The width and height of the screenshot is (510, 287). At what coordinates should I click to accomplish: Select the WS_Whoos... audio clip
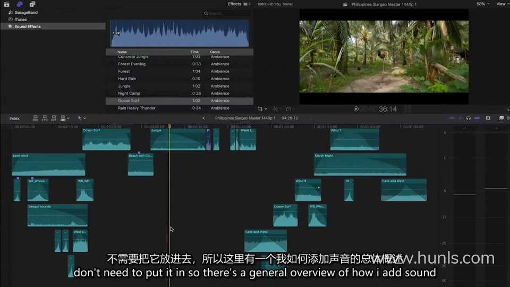[x=38, y=190]
